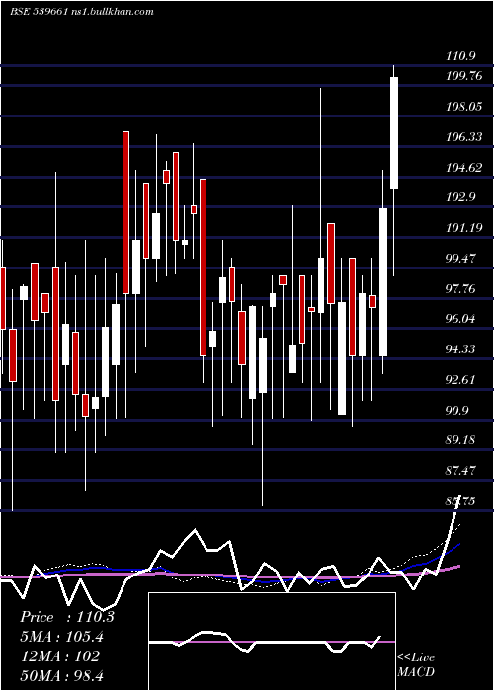Click the Price : 110.3 readout
This screenshot has width=494, height=691.
point(67,617)
